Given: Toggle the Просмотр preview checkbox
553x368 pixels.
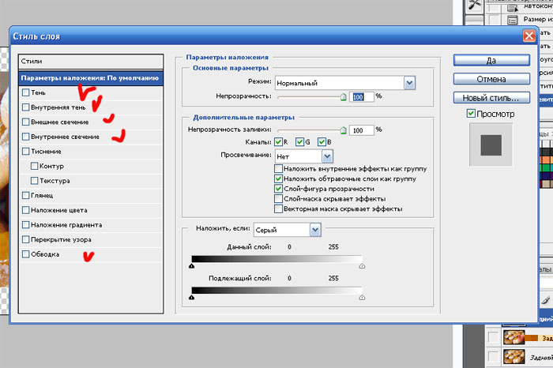Looking at the screenshot, I should (x=472, y=115).
